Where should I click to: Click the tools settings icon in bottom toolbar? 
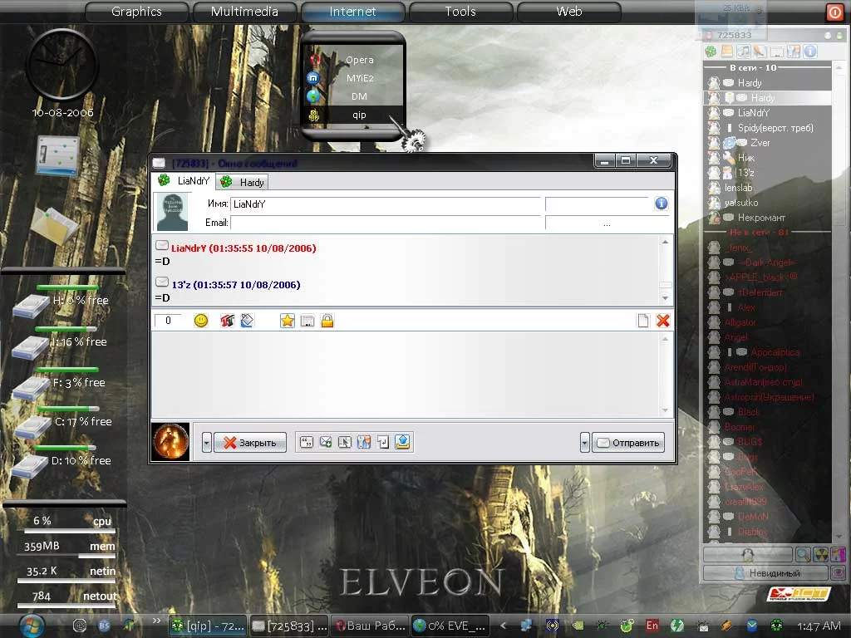point(364,442)
